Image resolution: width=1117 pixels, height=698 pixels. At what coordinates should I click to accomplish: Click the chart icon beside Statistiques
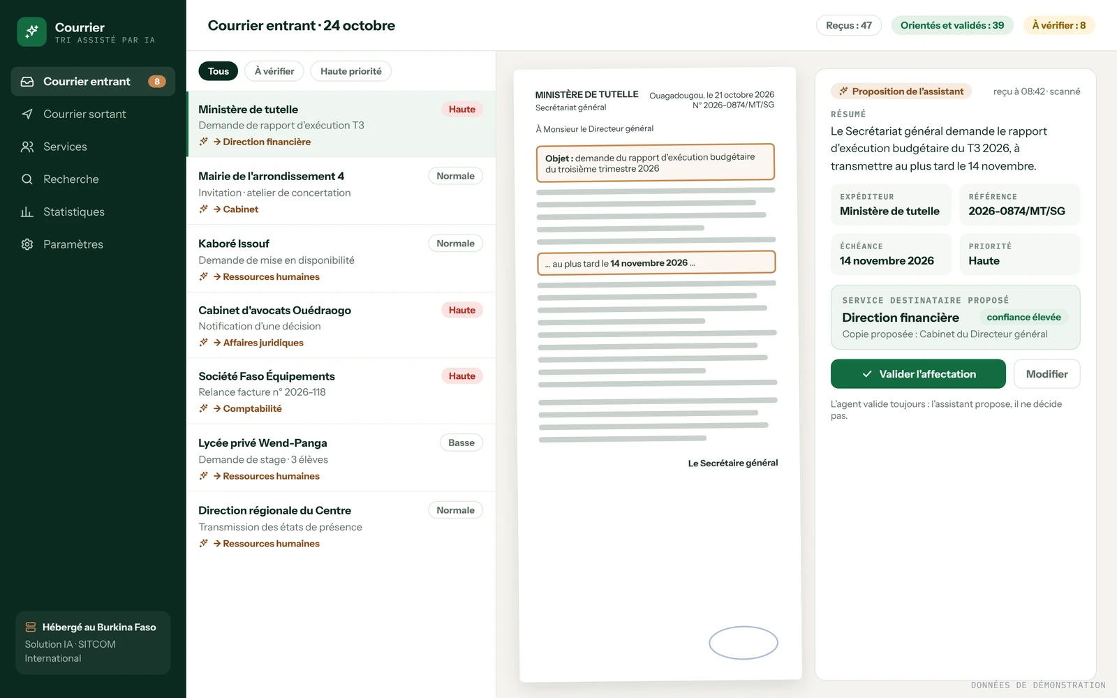(x=27, y=211)
